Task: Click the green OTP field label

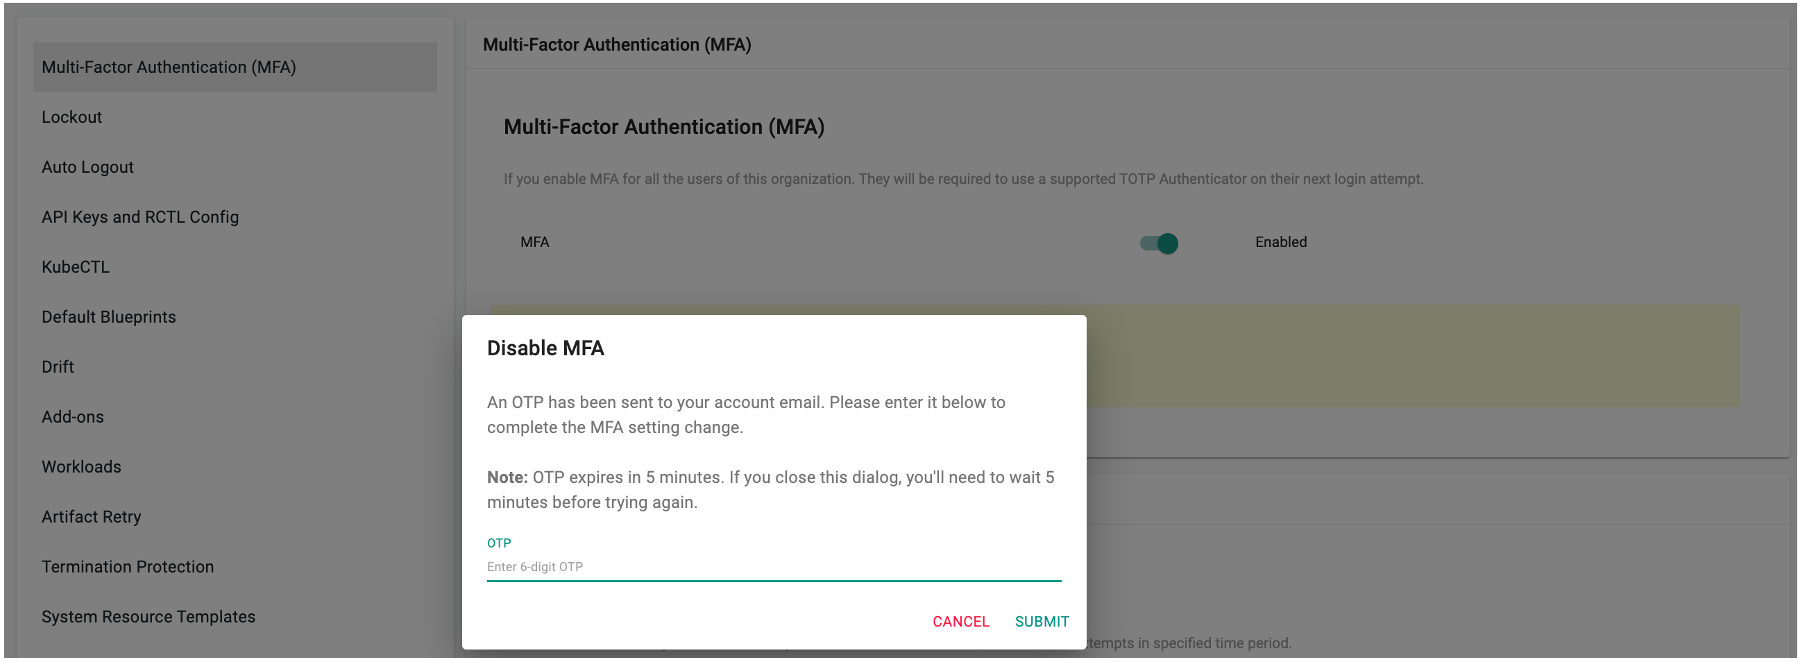Action: point(498,543)
